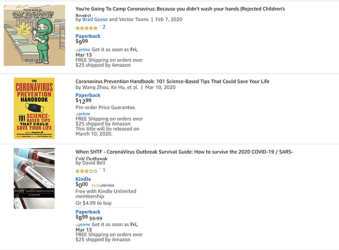This screenshot has width=339, height=250.
Task: Expand rating dropdown arrow beside 1 review
Action: coord(100,169)
